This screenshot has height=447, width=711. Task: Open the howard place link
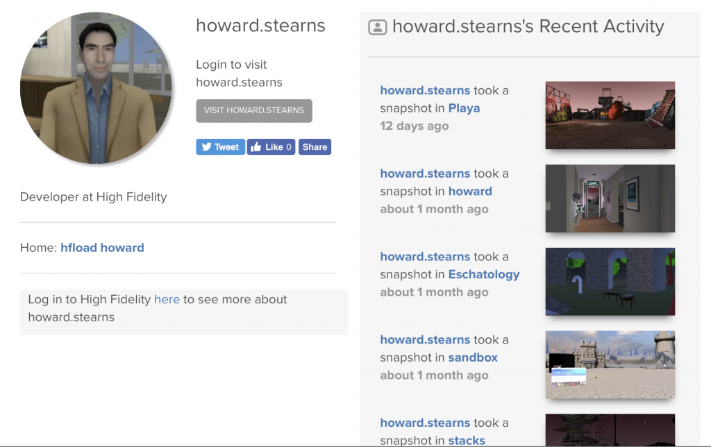tap(470, 192)
